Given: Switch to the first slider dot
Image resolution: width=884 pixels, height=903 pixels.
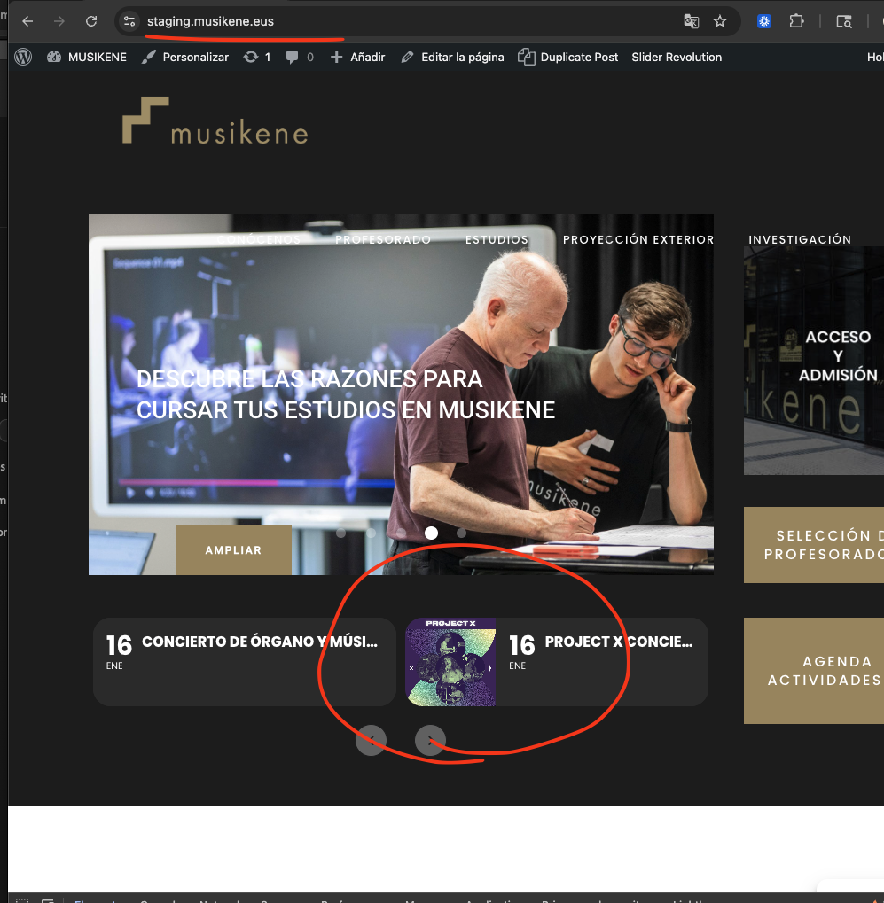Looking at the screenshot, I should pyautogui.click(x=341, y=533).
